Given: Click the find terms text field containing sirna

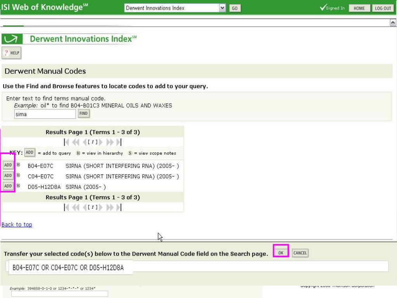Looking at the screenshot, I should 45,114.
